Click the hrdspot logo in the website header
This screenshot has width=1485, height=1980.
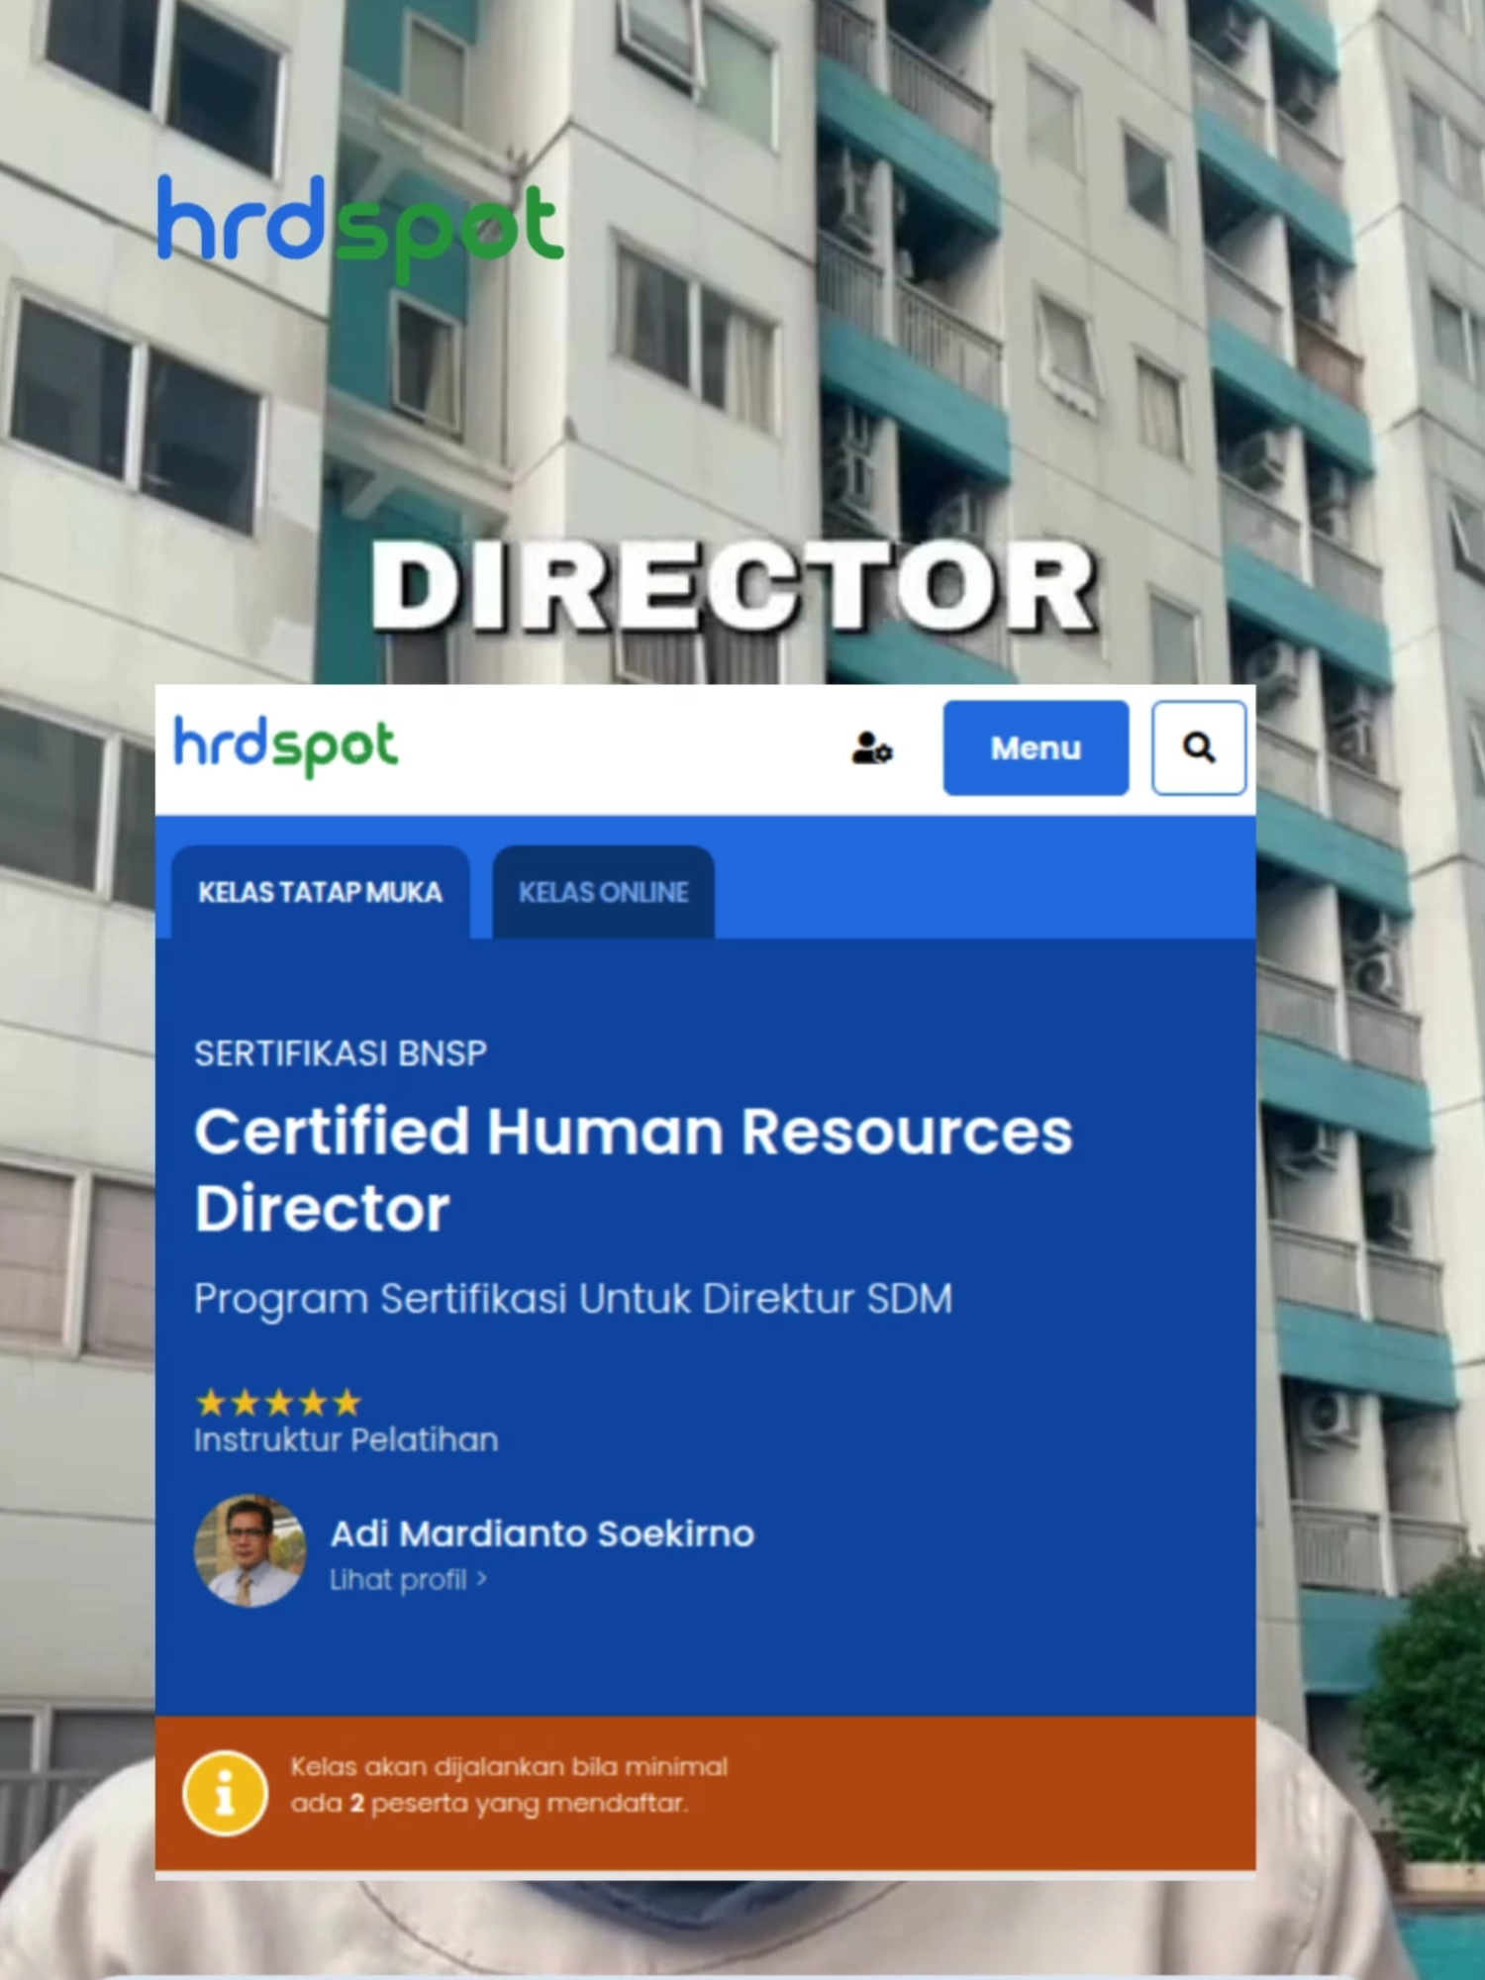point(286,746)
